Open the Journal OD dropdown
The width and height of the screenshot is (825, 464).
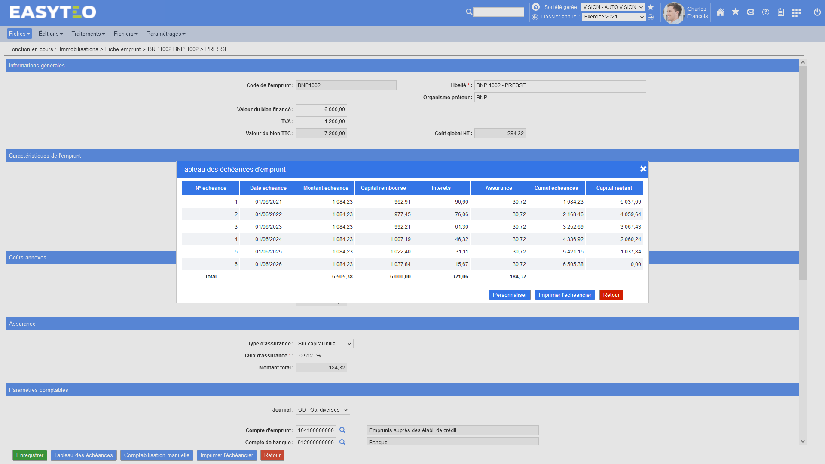323,410
